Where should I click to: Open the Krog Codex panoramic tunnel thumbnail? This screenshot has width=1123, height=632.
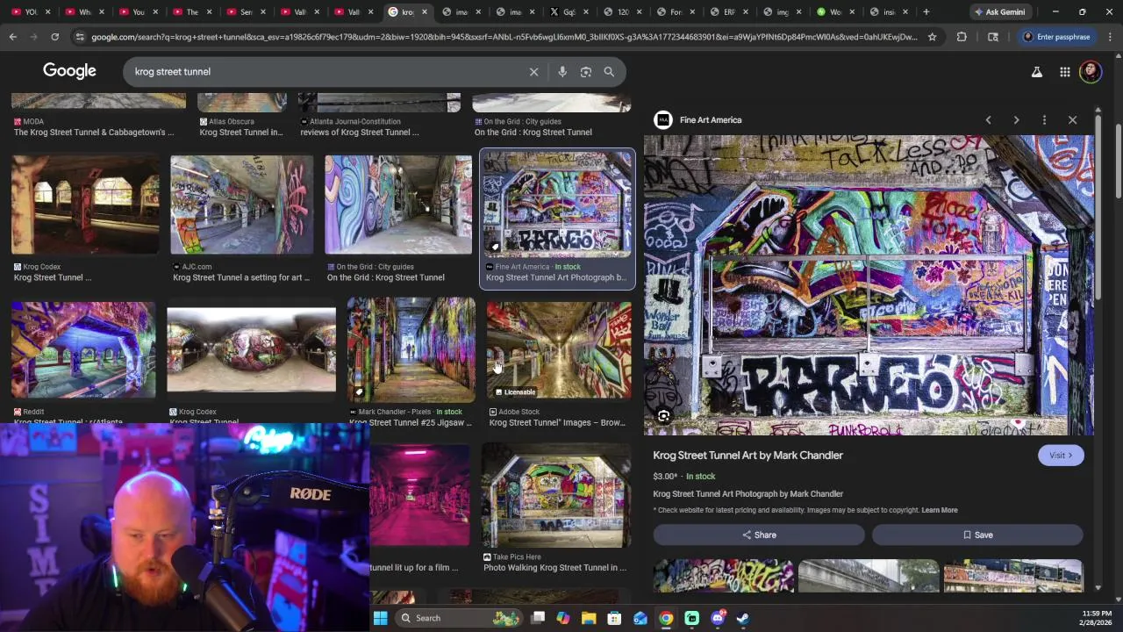(x=251, y=350)
